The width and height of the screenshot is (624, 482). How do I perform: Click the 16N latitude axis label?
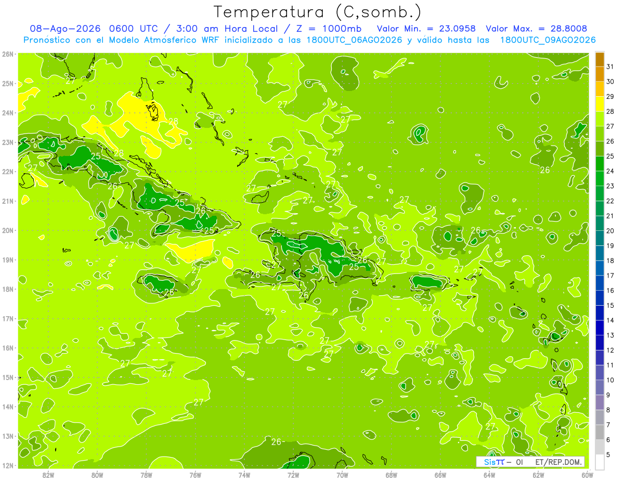pos(8,348)
